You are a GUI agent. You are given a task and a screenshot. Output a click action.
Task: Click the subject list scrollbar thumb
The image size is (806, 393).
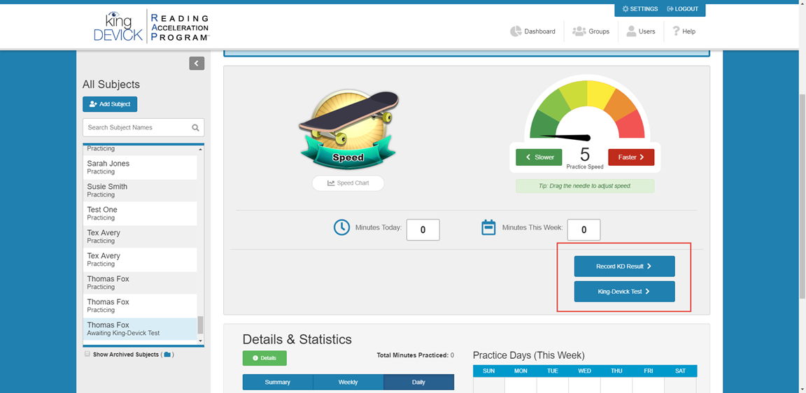coord(201,324)
